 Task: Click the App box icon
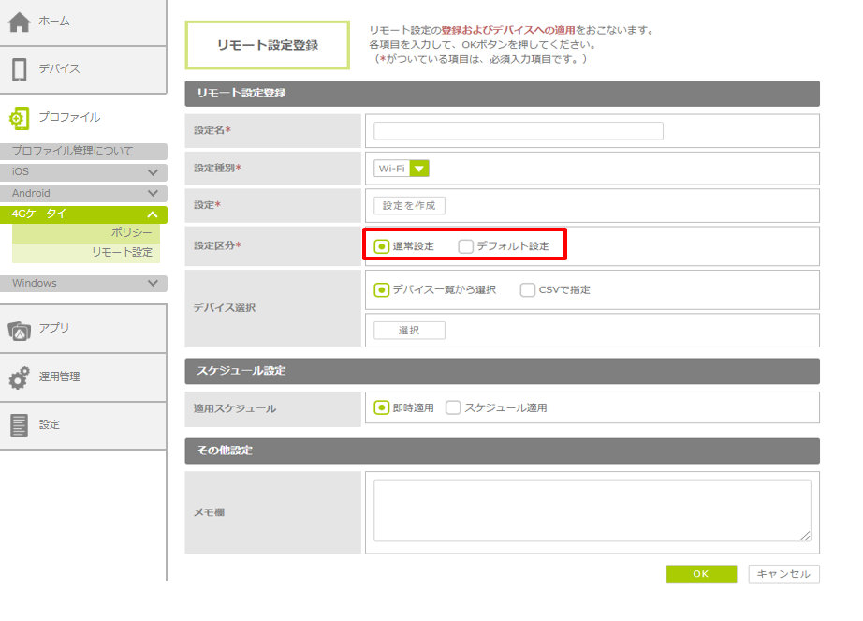pos(20,329)
